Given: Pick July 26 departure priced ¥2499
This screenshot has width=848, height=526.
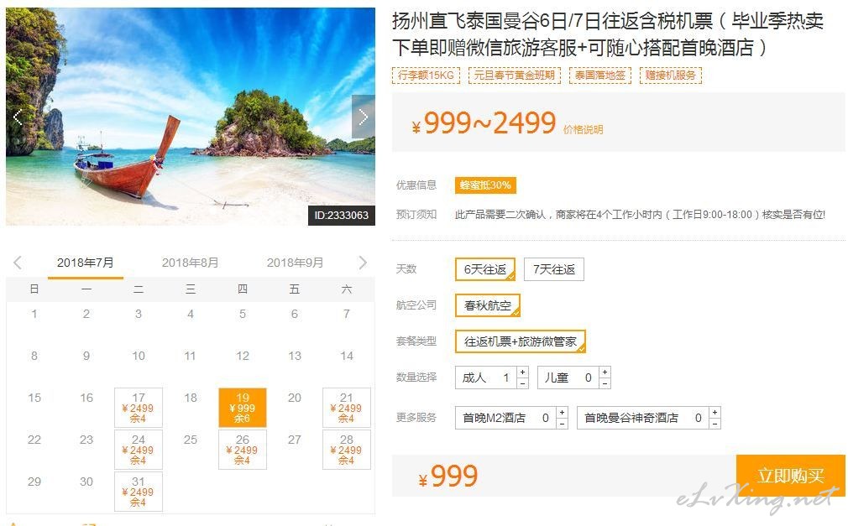Looking at the screenshot, I should coord(243,450).
